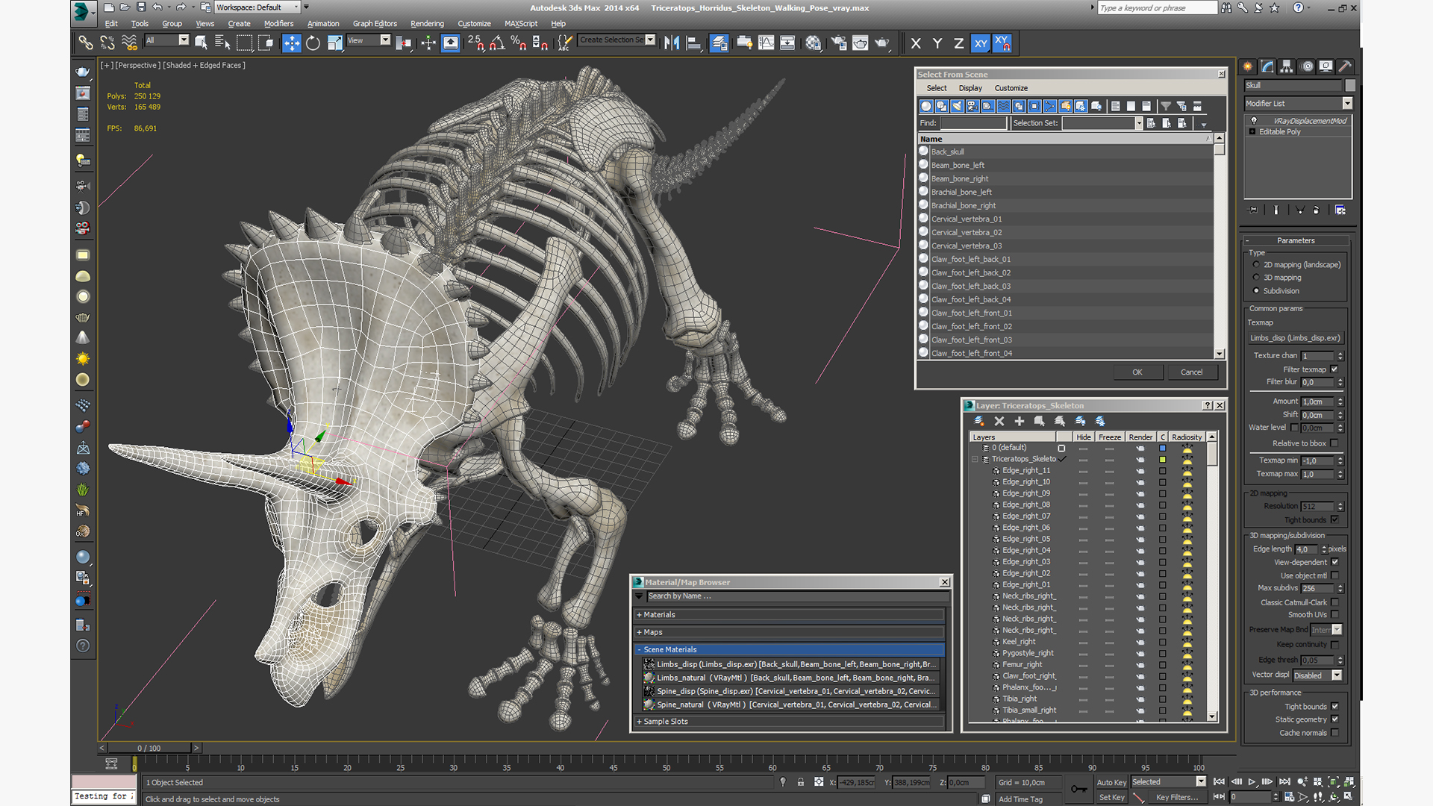Toggle Static geometry checkbox
The height and width of the screenshot is (806, 1433).
tap(1334, 719)
